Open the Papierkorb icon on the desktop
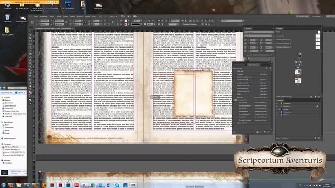 coord(7,18)
